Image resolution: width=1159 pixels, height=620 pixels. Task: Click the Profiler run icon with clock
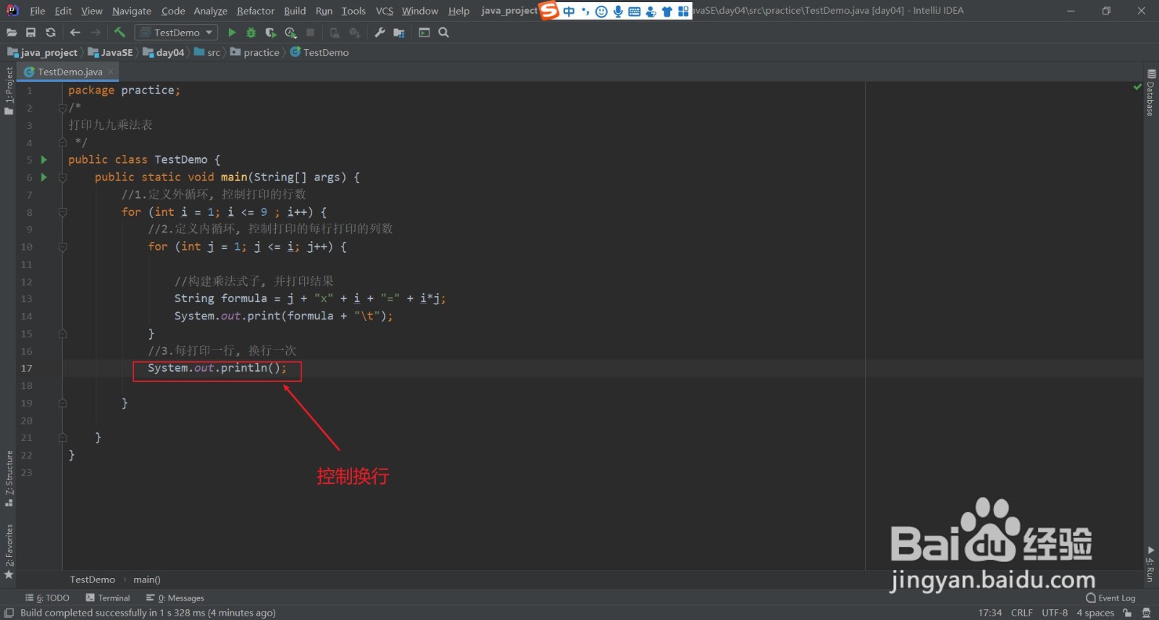[x=291, y=33]
